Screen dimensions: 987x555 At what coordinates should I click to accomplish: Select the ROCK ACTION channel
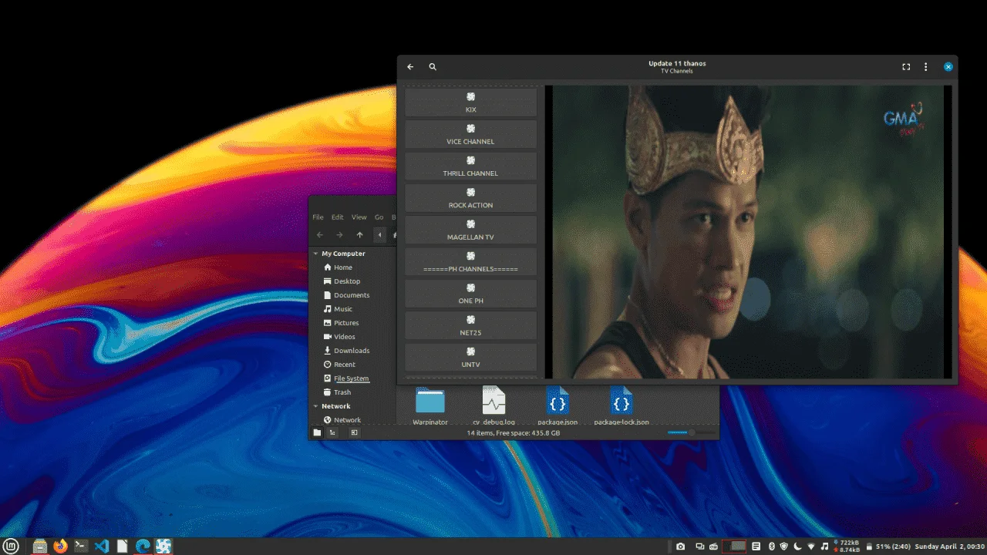tap(470, 198)
